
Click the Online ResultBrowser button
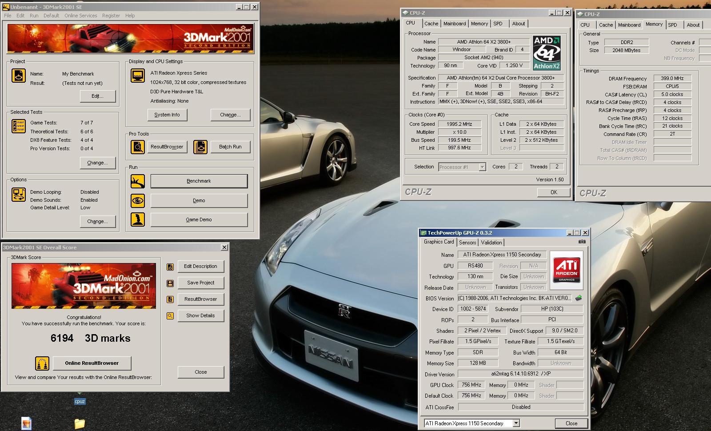click(x=92, y=363)
